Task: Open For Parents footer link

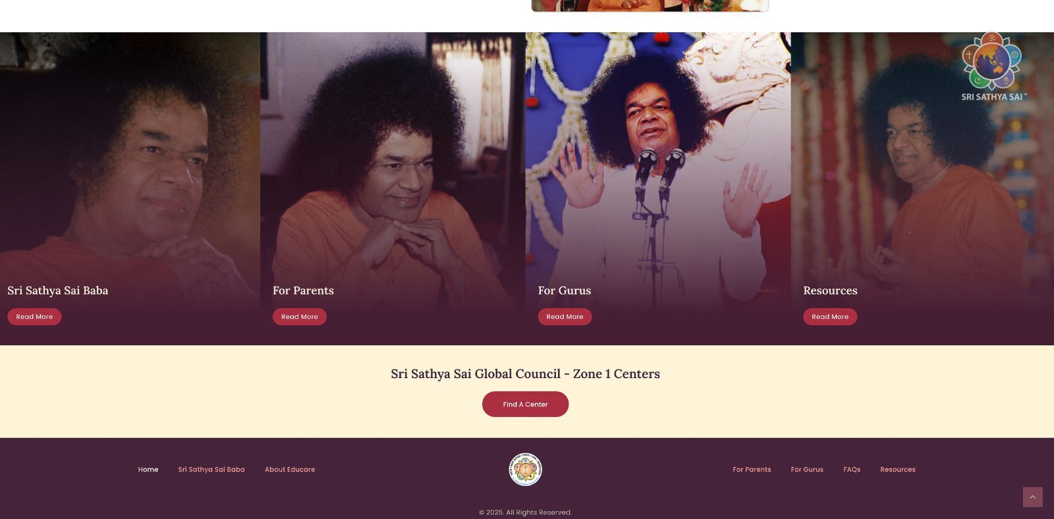Action: [x=752, y=470]
